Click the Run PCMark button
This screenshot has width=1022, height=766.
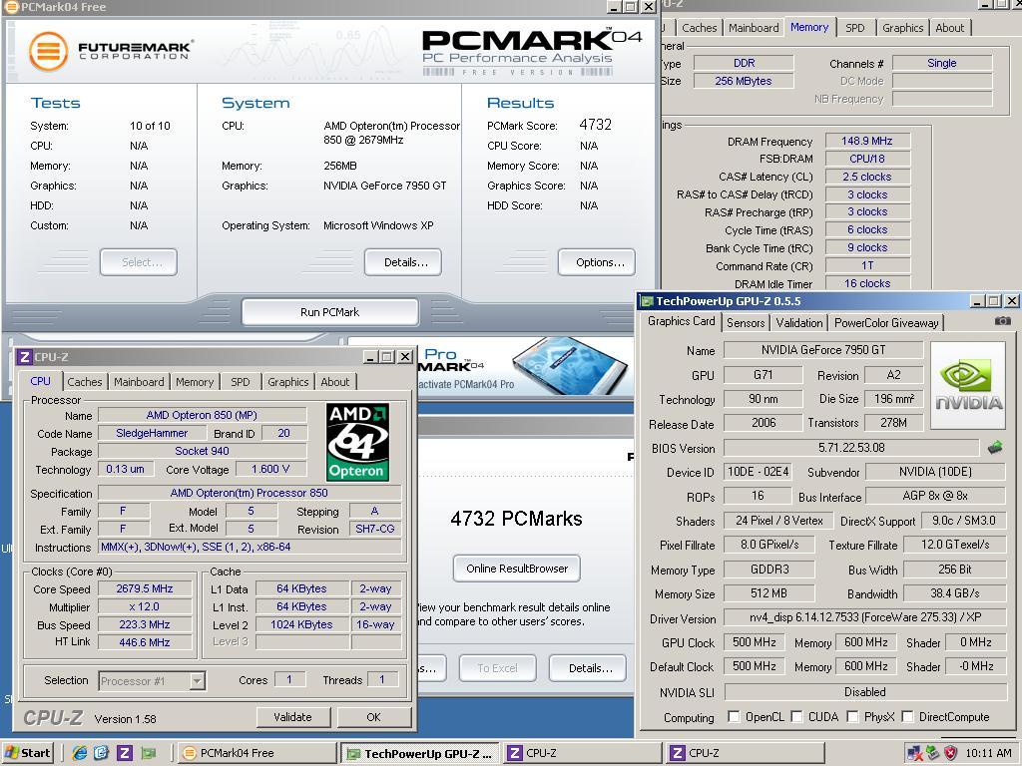point(329,312)
